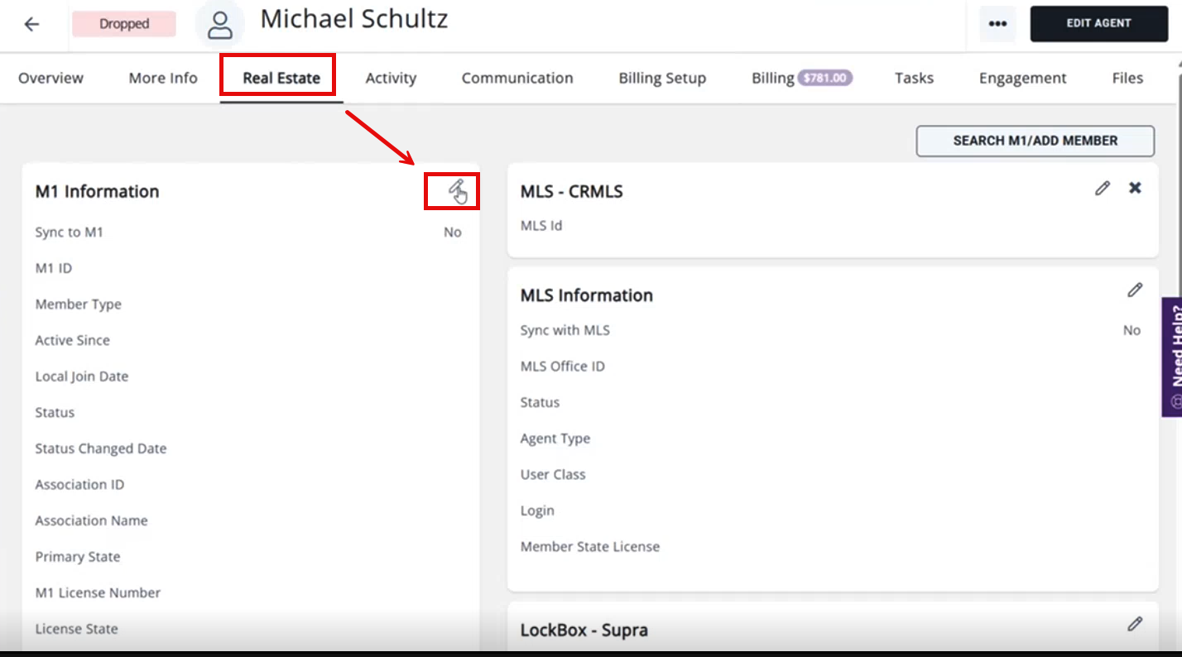
Task: Go back using the left arrow
Action: [31, 24]
